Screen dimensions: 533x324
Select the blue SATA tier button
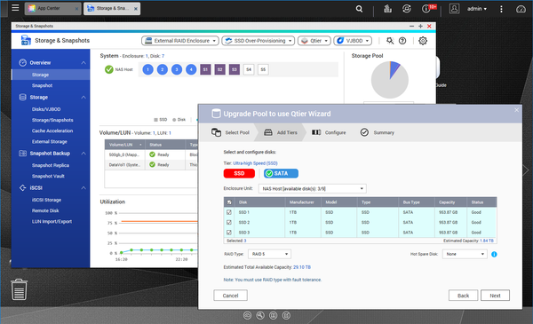pyautogui.click(x=281, y=173)
